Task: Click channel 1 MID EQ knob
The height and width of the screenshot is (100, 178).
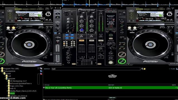Action: click(81, 26)
